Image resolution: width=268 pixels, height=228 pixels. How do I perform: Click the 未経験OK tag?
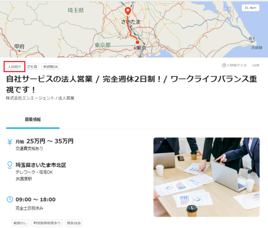pos(51,67)
